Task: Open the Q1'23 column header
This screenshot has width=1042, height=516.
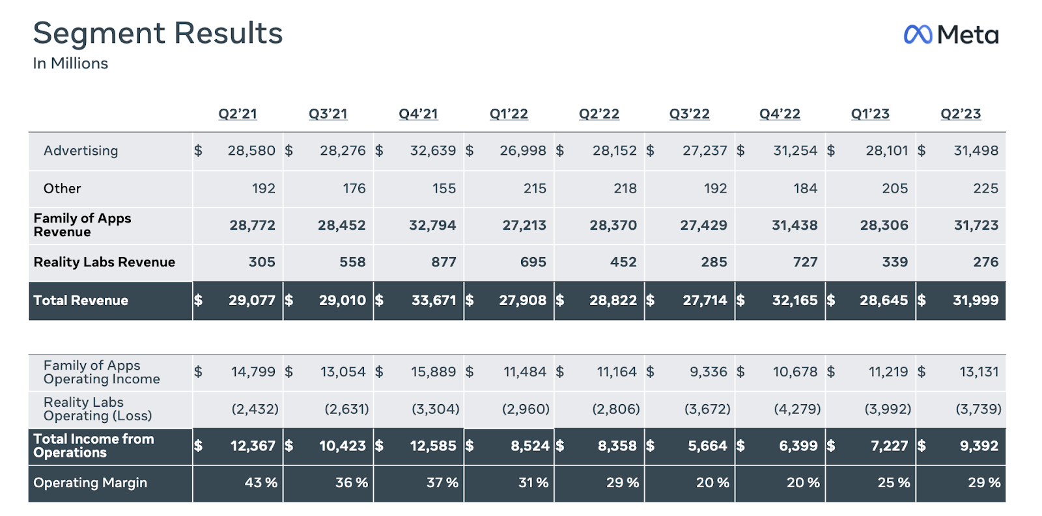Action: 870,114
